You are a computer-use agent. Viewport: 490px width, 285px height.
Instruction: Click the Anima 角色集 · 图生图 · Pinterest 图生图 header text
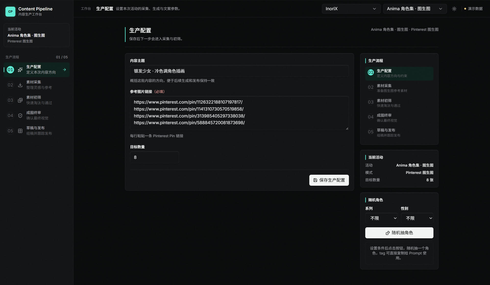405,30
